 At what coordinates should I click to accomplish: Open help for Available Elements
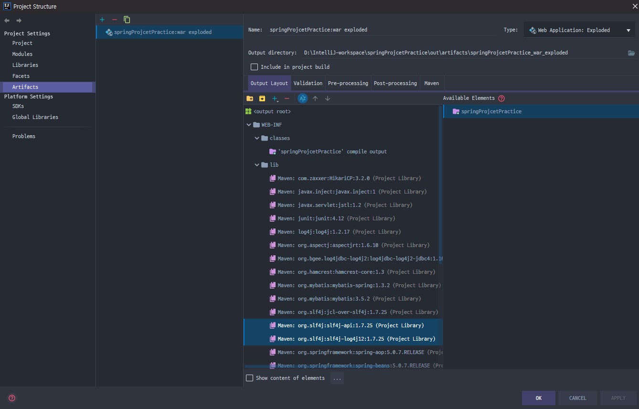[x=501, y=98]
